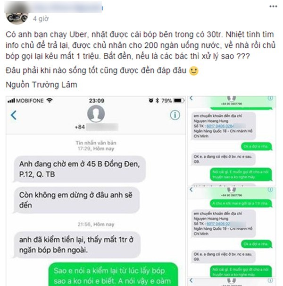
Task: Click the smiley emoji in the post text
Action: pos(194,71)
